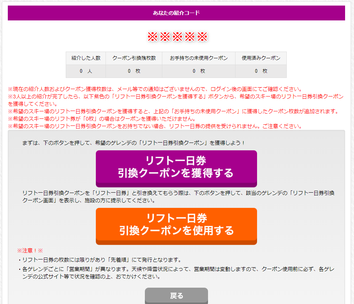The width and height of the screenshot is (354, 304).
Task: Click the purple リフト一日券引換クーポンを獲得する button
Action: (x=176, y=169)
